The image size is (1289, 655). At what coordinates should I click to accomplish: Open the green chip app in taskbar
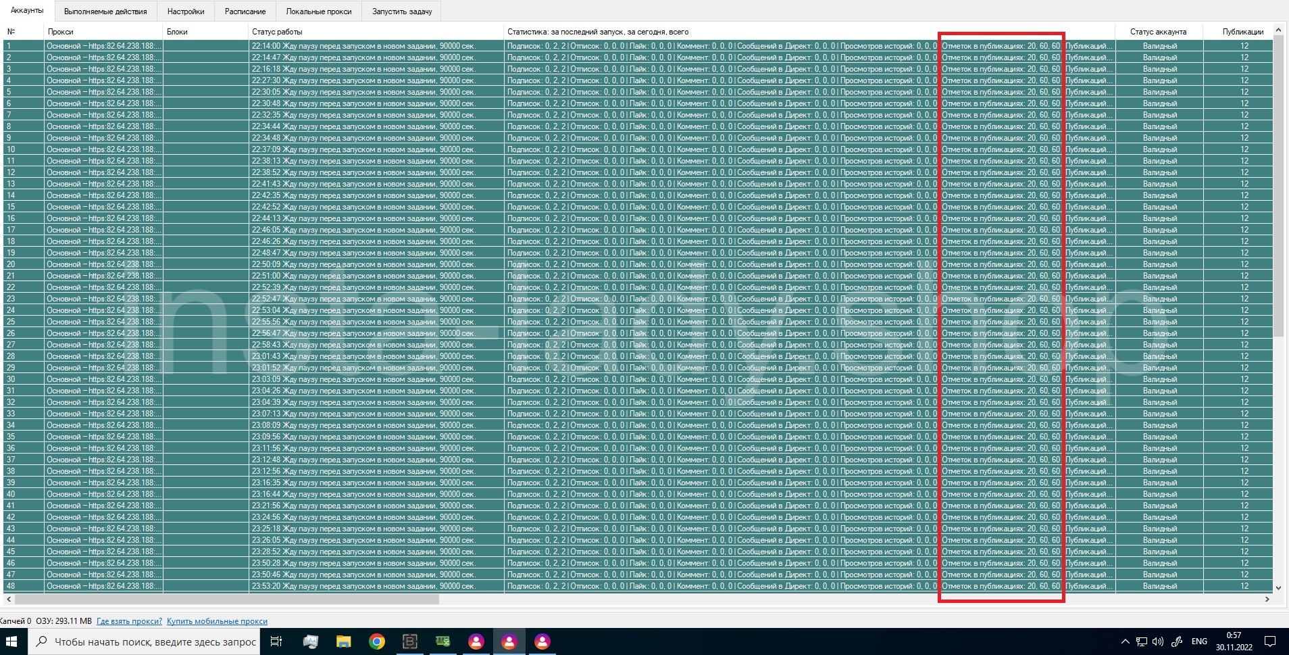coord(443,641)
